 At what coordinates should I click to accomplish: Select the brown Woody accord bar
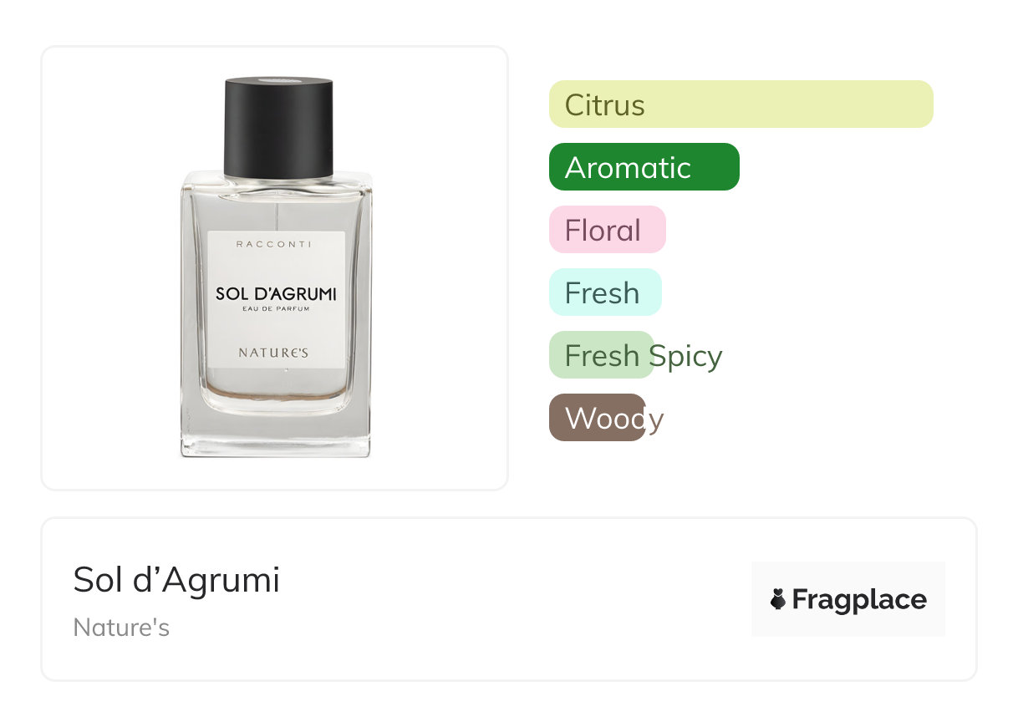(x=597, y=418)
